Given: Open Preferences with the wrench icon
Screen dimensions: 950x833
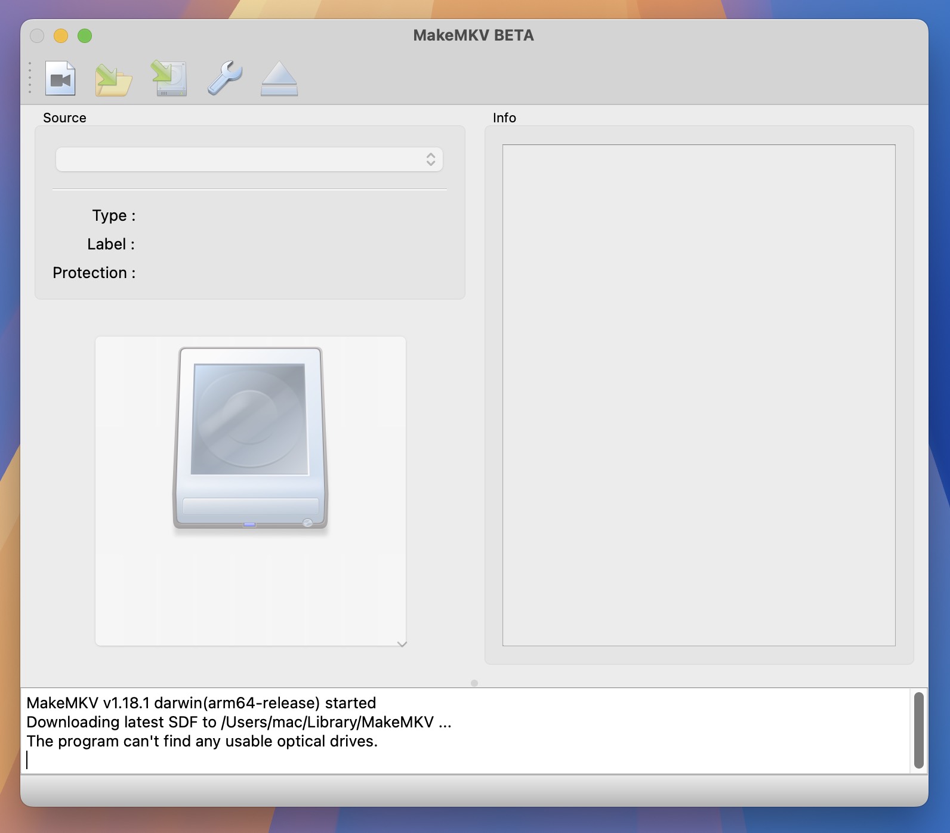Looking at the screenshot, I should click(x=224, y=78).
